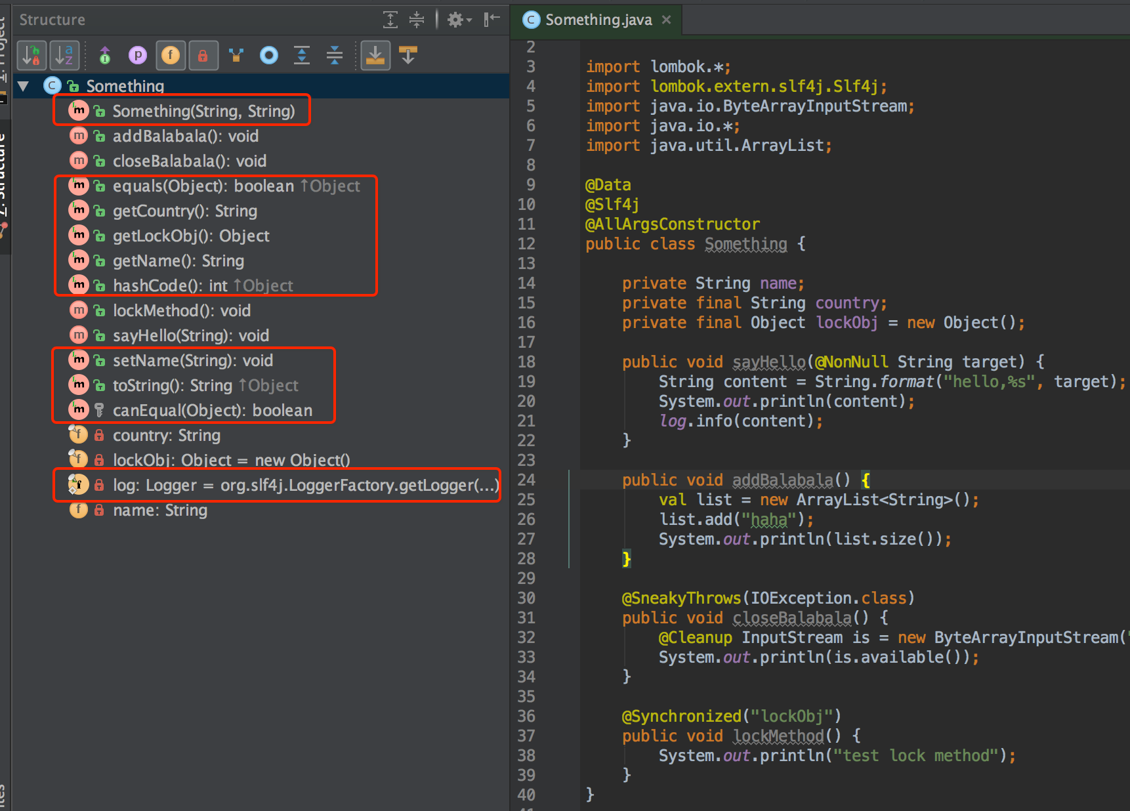Click addBalabala method name in editor
This screenshot has height=811, width=1130.
782,480
